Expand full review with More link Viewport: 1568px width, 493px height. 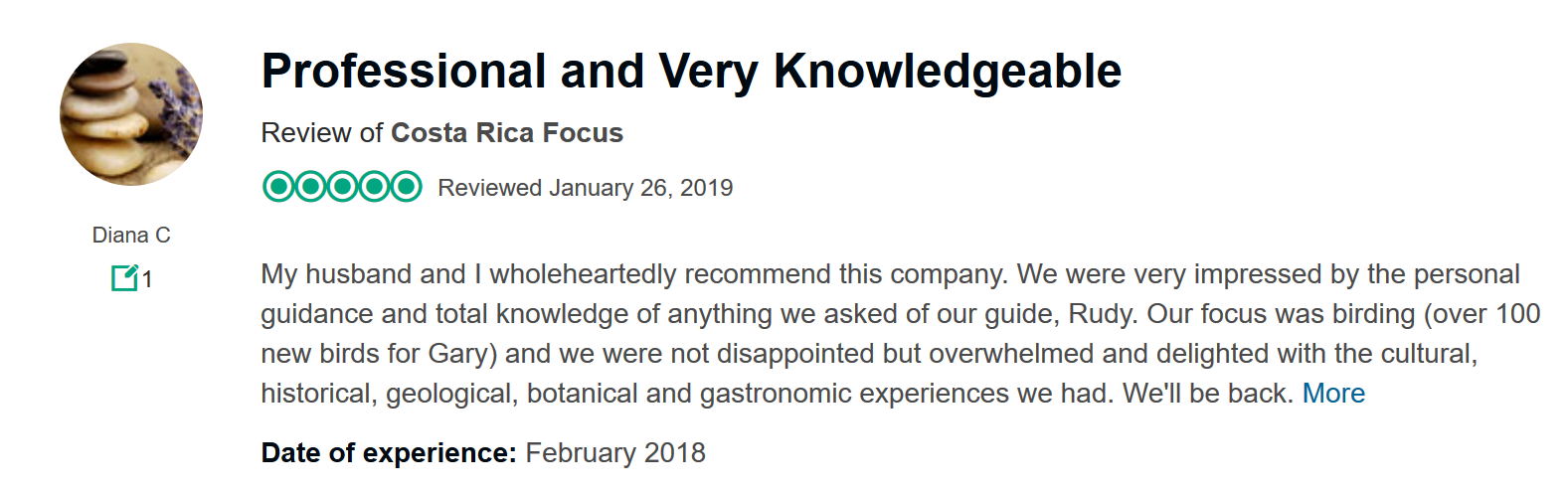1333,394
